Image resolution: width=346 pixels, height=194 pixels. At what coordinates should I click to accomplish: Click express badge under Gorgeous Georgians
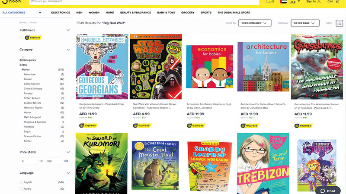[88, 125]
